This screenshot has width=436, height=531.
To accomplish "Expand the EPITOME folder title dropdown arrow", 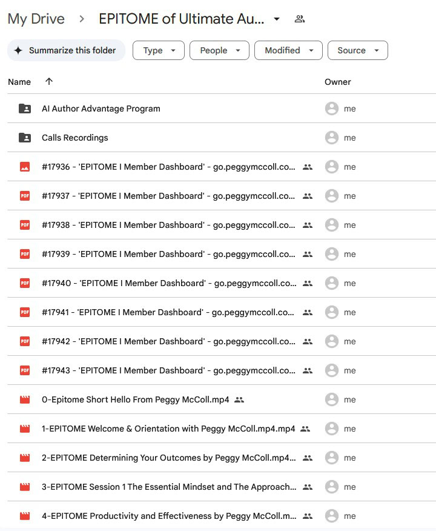I will [277, 19].
